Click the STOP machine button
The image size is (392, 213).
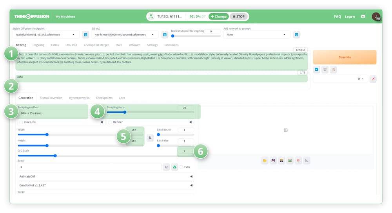click(x=239, y=16)
